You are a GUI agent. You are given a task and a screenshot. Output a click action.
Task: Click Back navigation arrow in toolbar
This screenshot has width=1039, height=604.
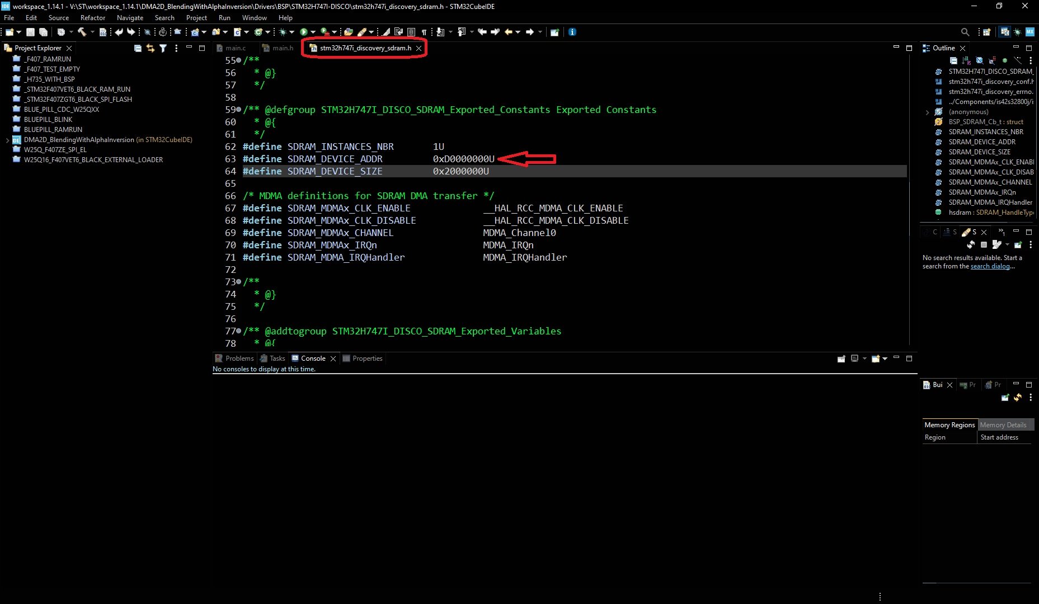point(508,32)
